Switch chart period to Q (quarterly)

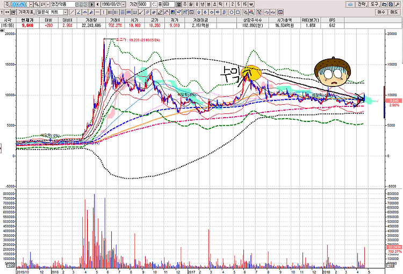click(197, 4)
